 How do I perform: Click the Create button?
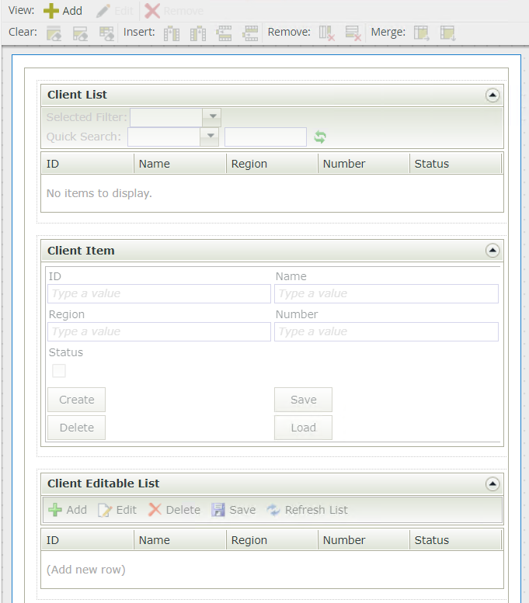tap(76, 400)
